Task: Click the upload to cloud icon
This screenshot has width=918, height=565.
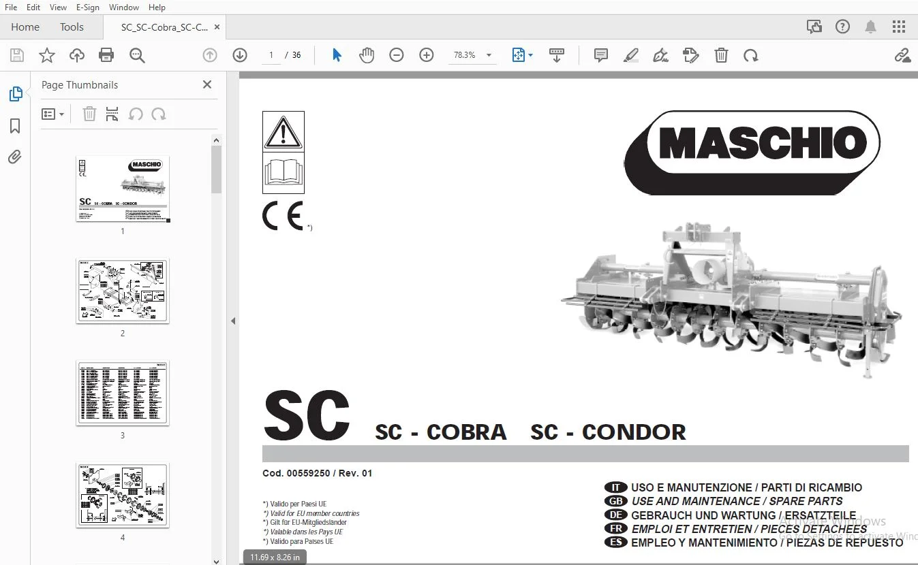Action: point(77,55)
